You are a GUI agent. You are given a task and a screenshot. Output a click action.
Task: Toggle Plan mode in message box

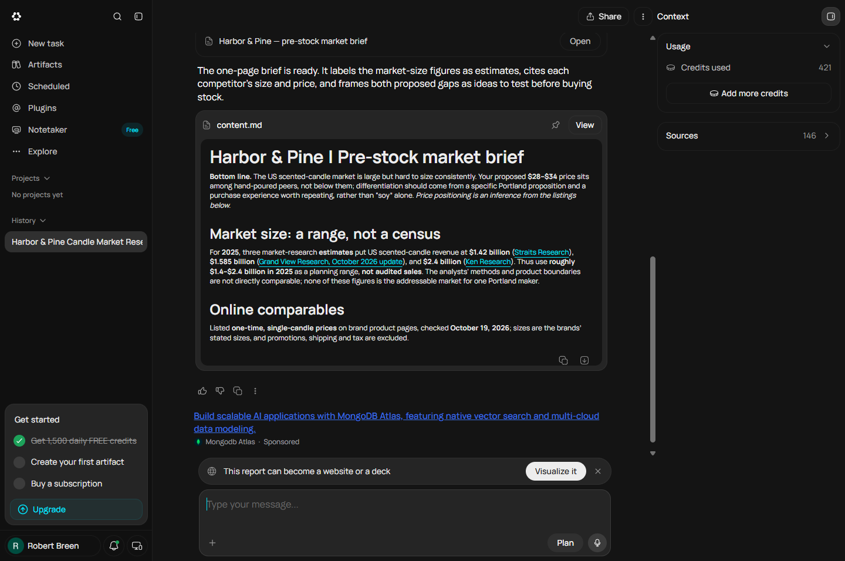[565, 543]
